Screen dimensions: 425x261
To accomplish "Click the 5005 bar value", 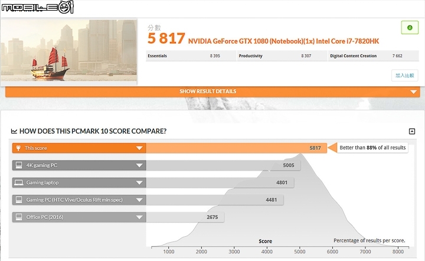I will click(x=289, y=165).
